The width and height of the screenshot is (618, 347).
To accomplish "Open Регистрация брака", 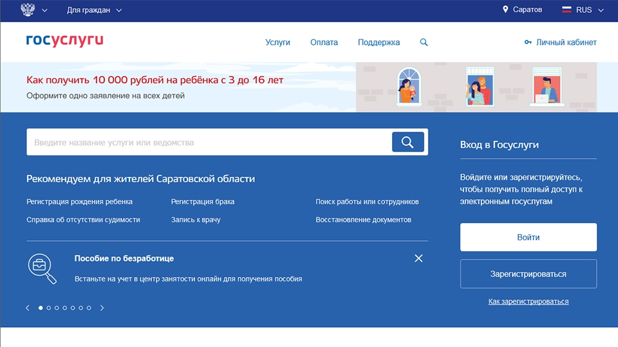I will tap(203, 201).
